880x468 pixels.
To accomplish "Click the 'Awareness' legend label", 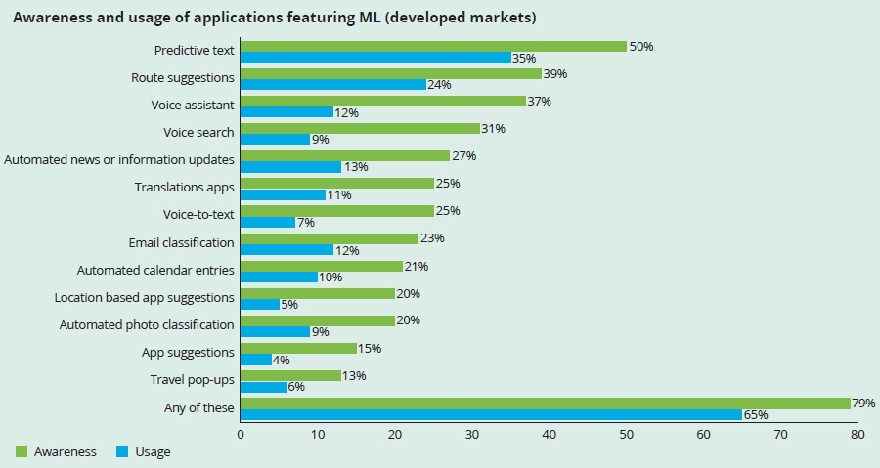I will 66,451.
